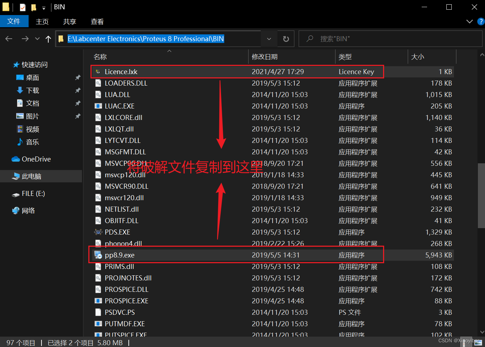Select file LUA.DLL
Viewport: 485px width, 347px height.
117,95
